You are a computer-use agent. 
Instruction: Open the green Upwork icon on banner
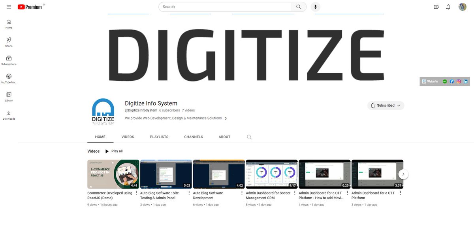pos(445,81)
